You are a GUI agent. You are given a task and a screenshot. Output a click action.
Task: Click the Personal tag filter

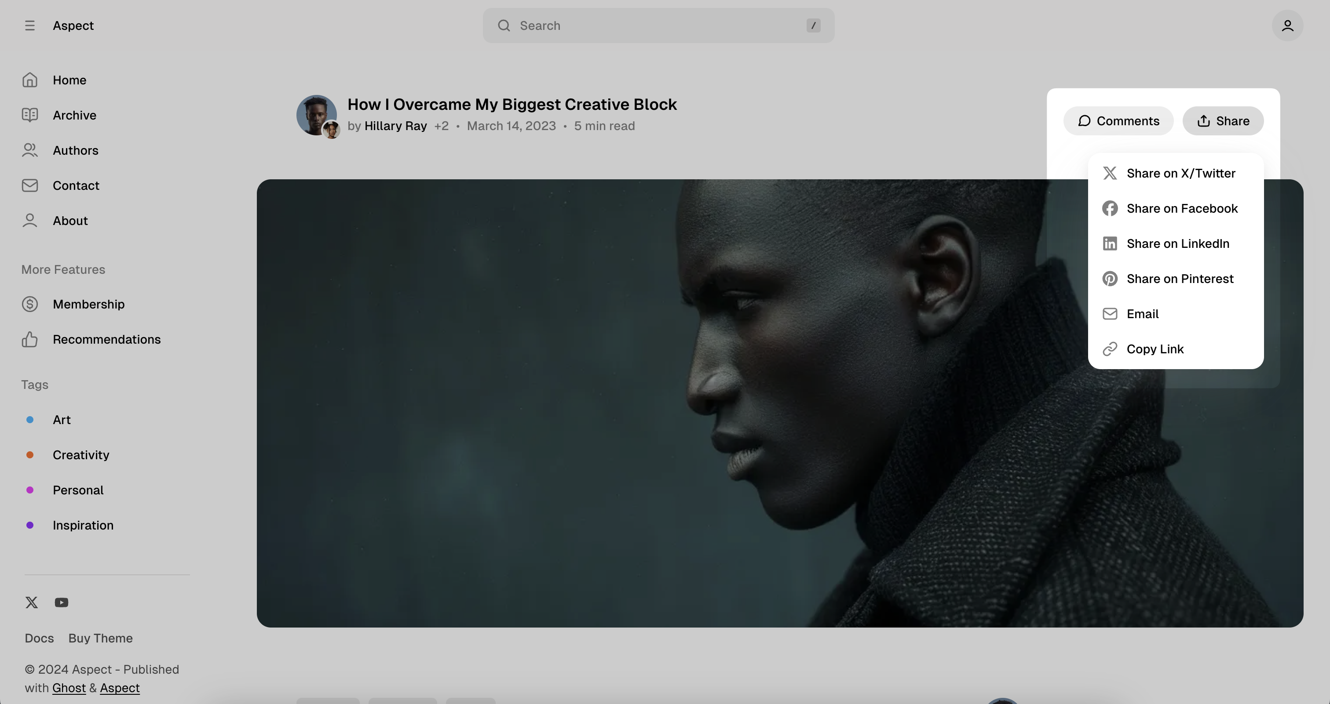tap(77, 490)
